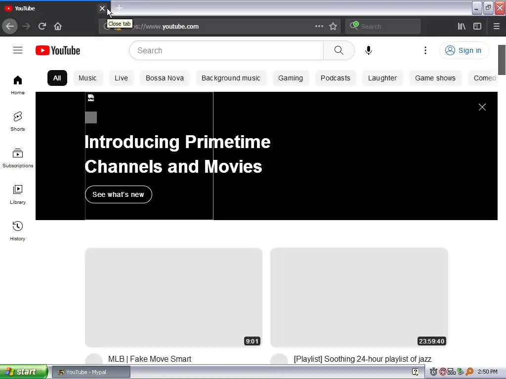Click in the browser search box
The image size is (506, 379).
click(x=383, y=26)
